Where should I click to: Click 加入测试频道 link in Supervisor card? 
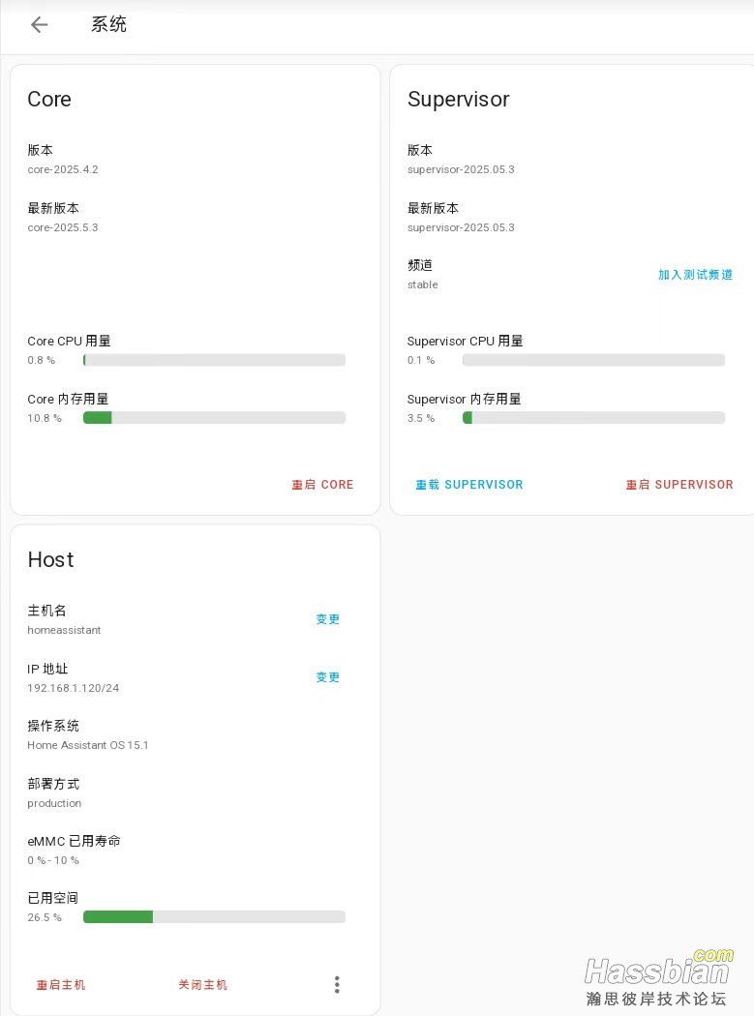(x=695, y=275)
